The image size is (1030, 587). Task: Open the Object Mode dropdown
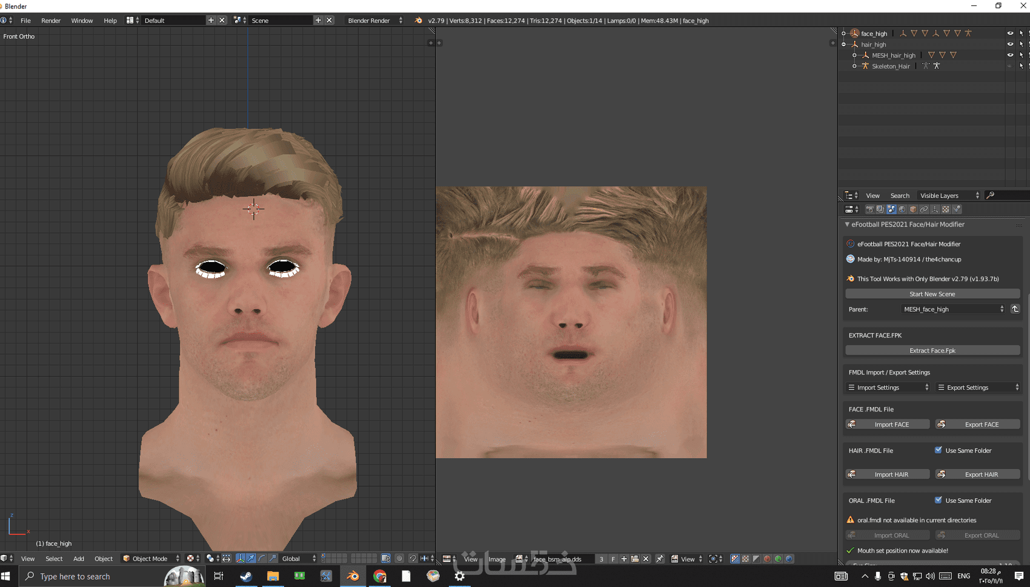[151, 559]
